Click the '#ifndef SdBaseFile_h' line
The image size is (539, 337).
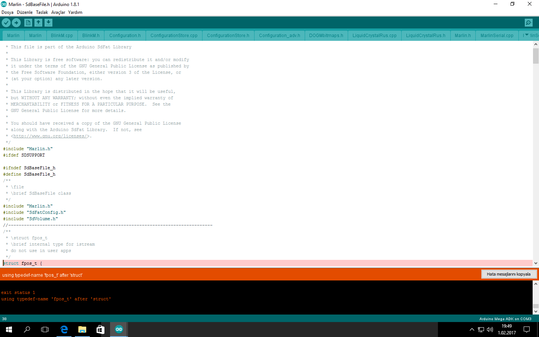(29, 168)
